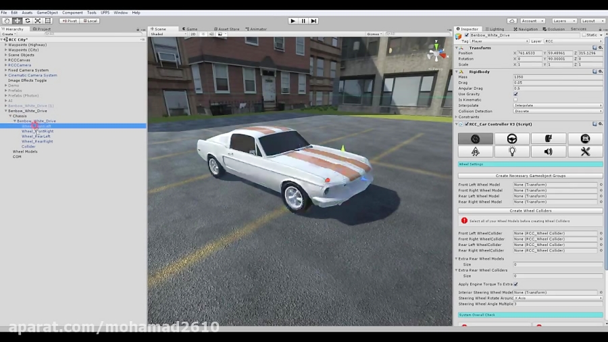Open the Cloud services icon
This screenshot has width=608, height=342.
pos(512,21)
